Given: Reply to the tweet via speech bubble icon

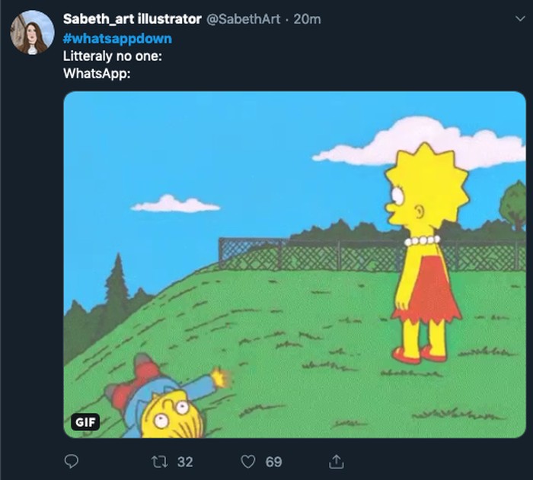Looking at the screenshot, I should point(72,462).
